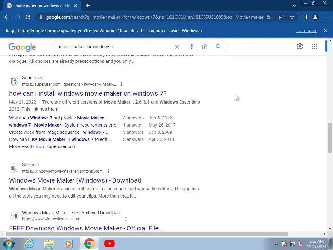Click into the Google search field
The image size is (333, 250).
click(x=115, y=47)
